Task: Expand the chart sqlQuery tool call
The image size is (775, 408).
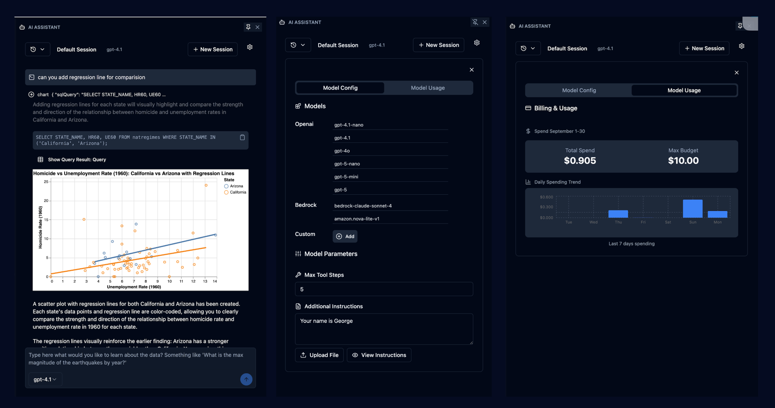Action: point(31,95)
